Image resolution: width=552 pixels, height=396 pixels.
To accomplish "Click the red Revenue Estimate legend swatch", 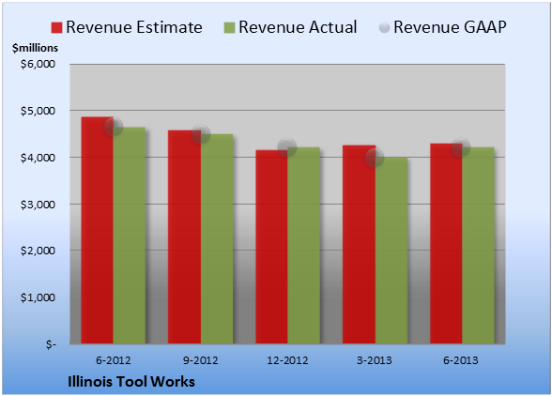I will tap(56, 28).
